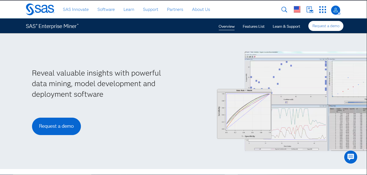Open the Support menu

tap(151, 9)
